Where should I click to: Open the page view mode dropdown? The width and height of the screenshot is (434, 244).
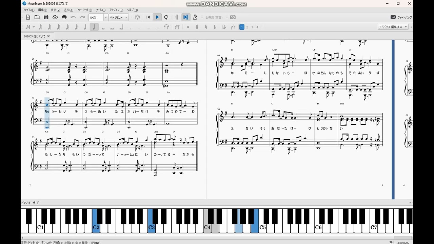119,17
